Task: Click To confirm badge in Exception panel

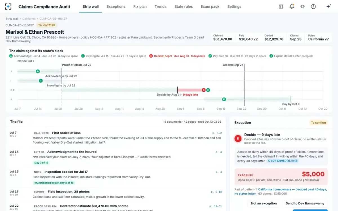Action: coord(318,123)
